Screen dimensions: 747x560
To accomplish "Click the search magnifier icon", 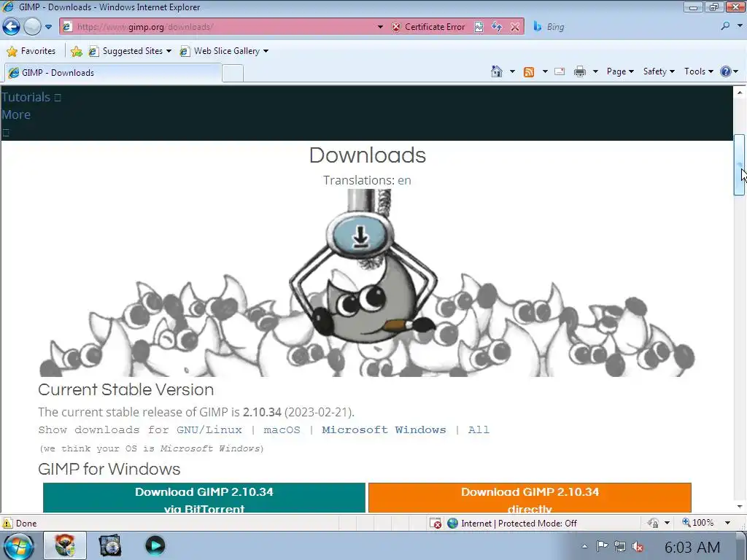I will click(x=725, y=26).
